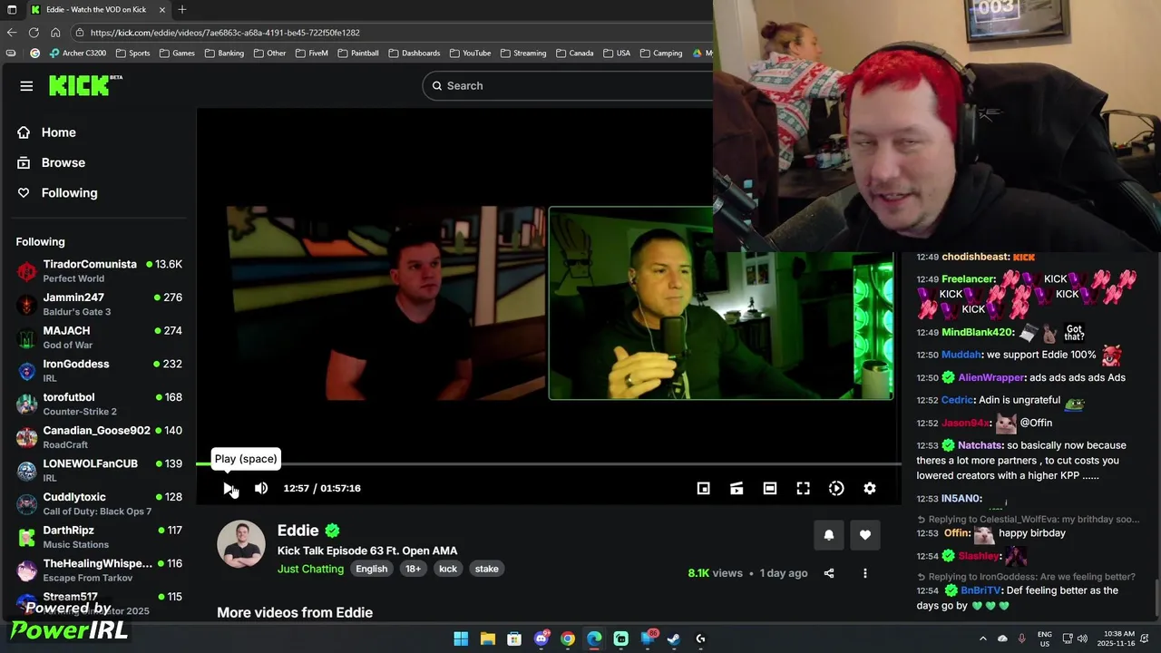Screen dimensions: 1161x653
Task: Open playback speed control
Action: (836, 488)
